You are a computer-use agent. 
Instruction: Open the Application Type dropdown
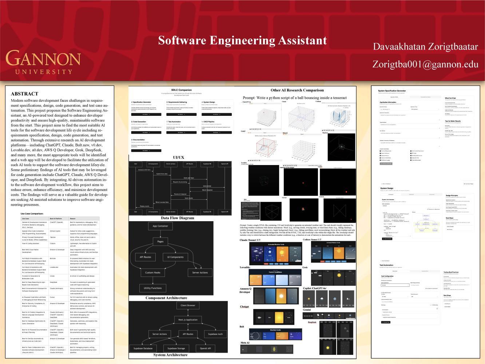(425, 109)
